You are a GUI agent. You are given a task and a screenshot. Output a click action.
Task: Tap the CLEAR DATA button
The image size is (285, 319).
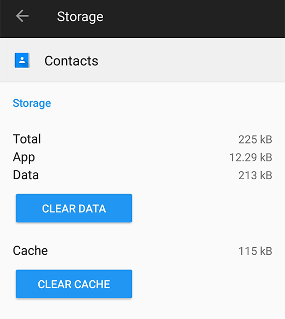[74, 208]
